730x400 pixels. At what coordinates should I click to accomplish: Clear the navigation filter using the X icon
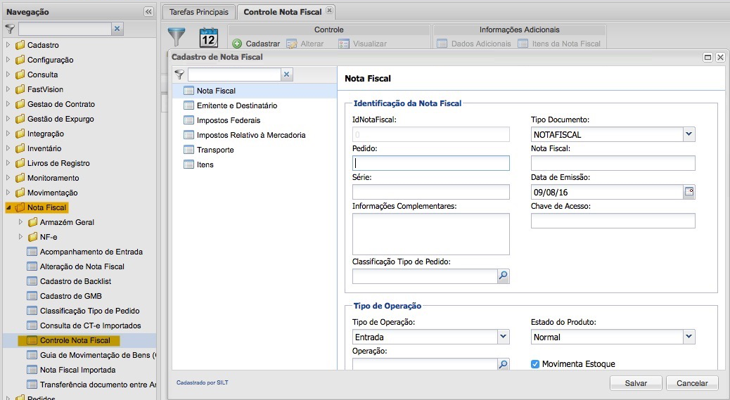pos(117,29)
